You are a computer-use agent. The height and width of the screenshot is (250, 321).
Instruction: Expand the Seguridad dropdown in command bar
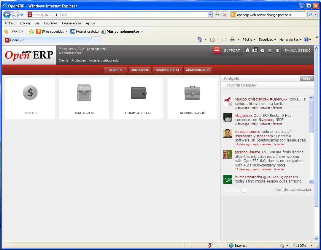point(267,40)
